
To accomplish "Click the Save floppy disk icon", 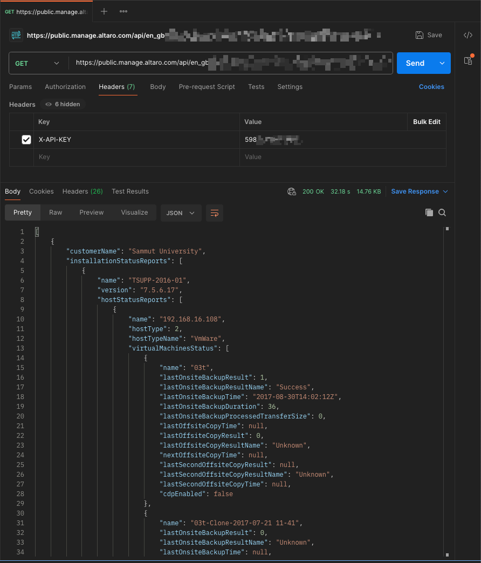I will tap(420, 35).
